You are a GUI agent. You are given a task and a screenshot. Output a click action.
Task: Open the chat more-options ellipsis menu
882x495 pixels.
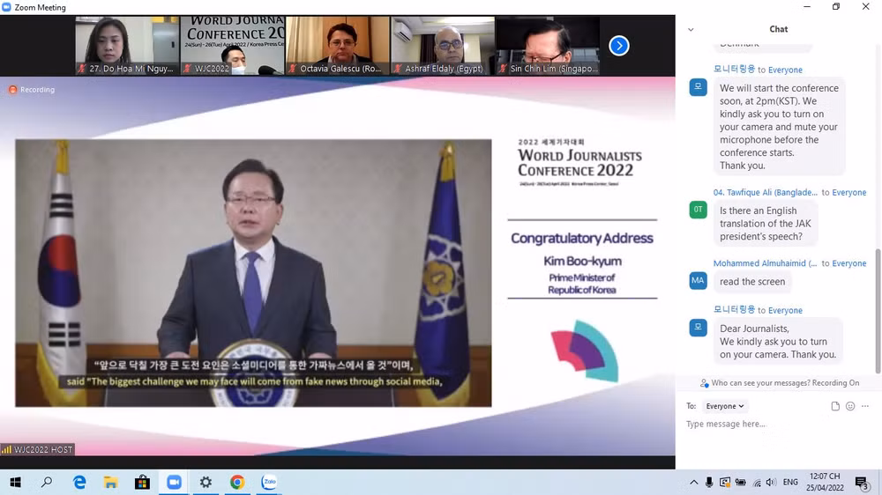coord(865,406)
